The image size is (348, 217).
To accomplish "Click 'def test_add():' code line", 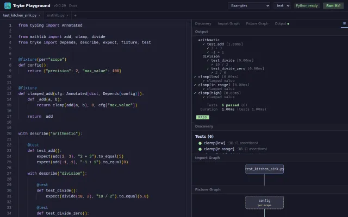I will pyautogui.click(x=45, y=151).
